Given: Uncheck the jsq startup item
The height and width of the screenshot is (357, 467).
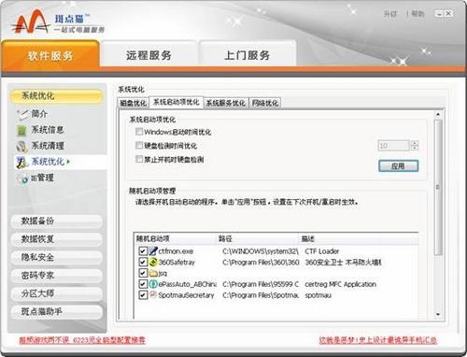Looking at the screenshot, I should coord(143,273).
